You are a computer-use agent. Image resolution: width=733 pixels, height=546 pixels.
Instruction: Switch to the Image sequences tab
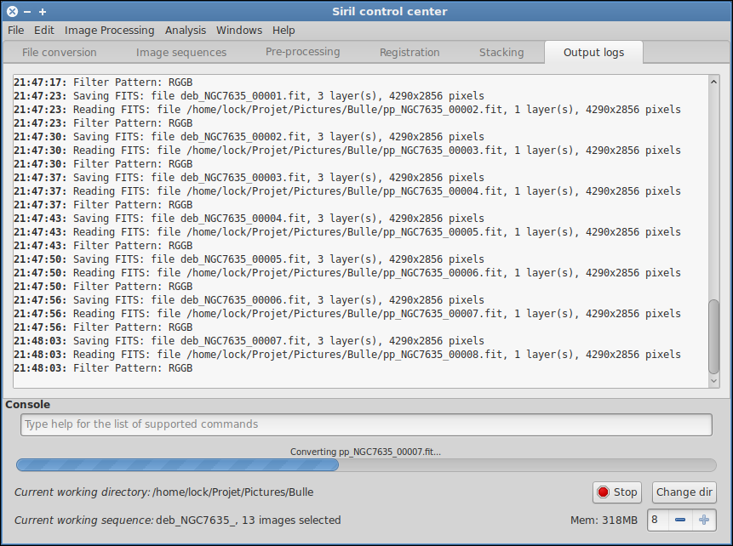coord(181,53)
